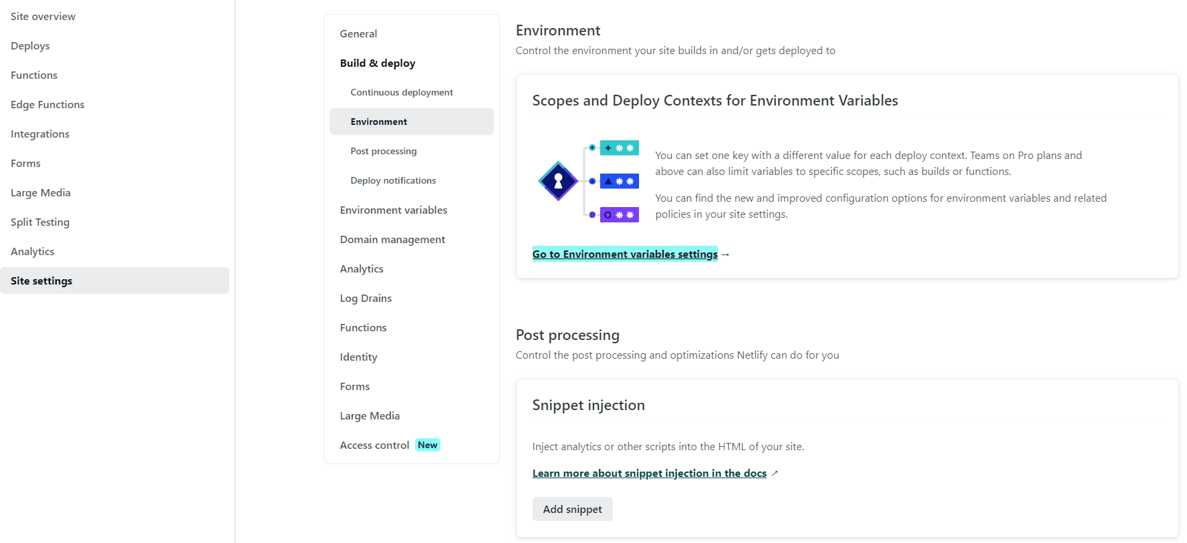Click the purple variable badge in illustration
Image resolution: width=1187 pixels, height=543 pixels.
[x=619, y=215]
